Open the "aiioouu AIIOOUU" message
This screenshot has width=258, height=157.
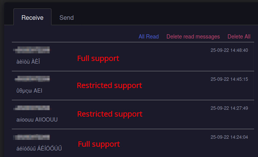pyautogui.click(x=35, y=119)
